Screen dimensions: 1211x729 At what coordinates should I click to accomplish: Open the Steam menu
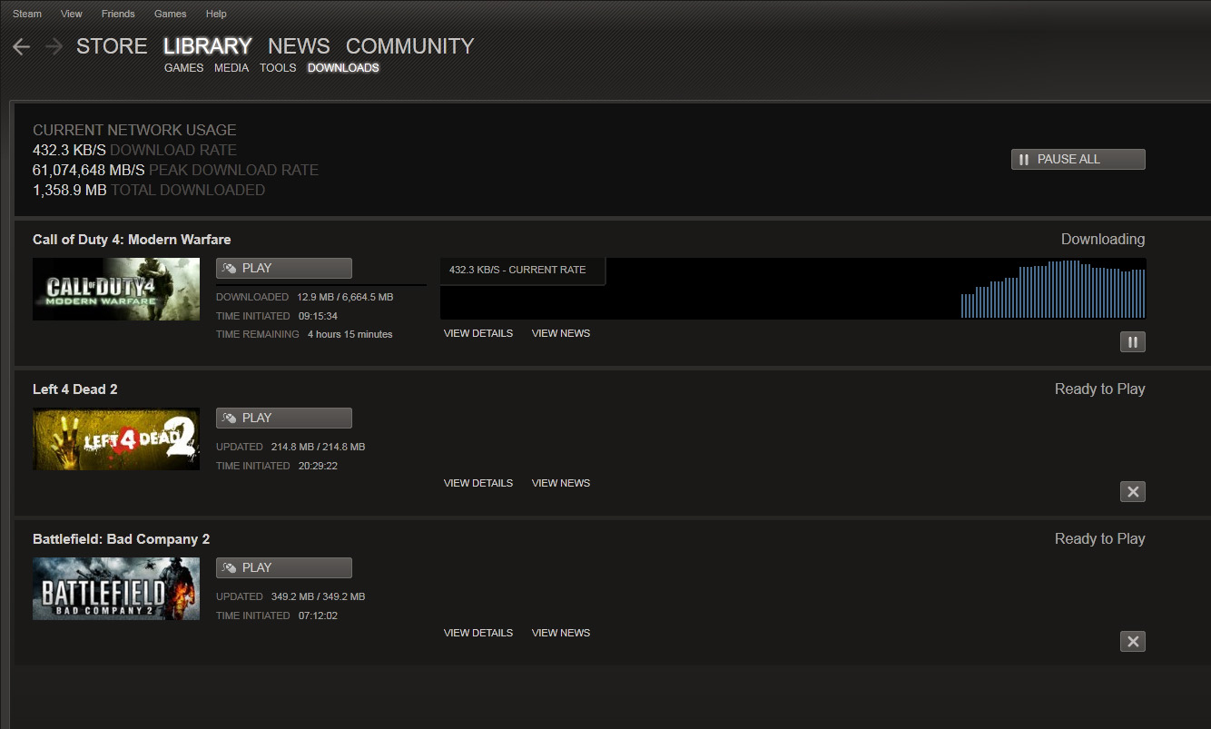27,14
